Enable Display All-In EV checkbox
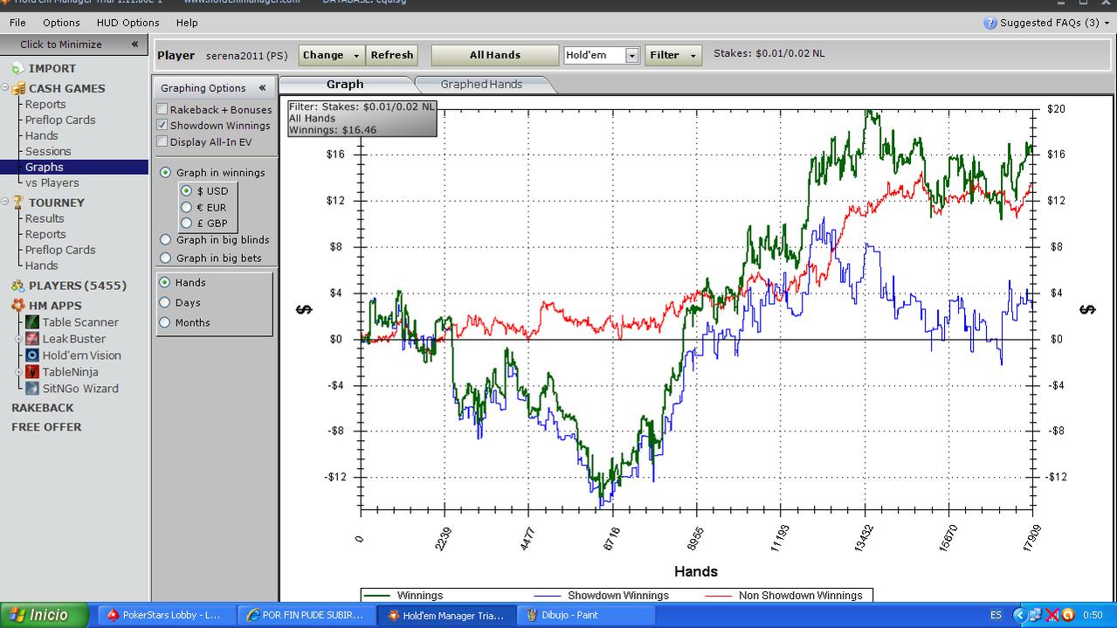The image size is (1117, 628). (x=162, y=141)
